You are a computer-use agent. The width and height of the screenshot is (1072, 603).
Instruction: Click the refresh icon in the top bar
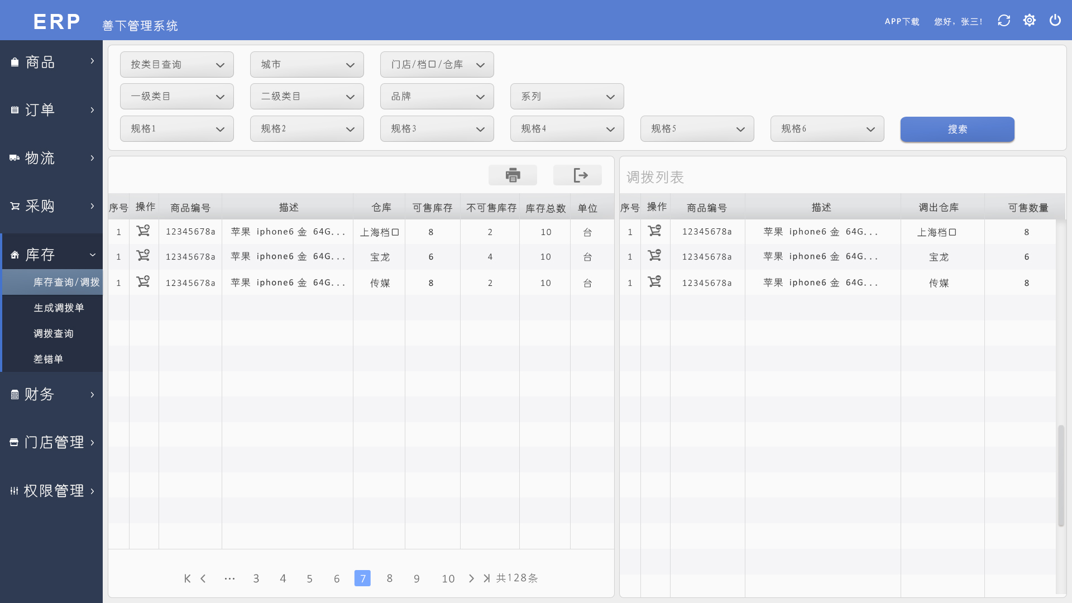pyautogui.click(x=1003, y=20)
